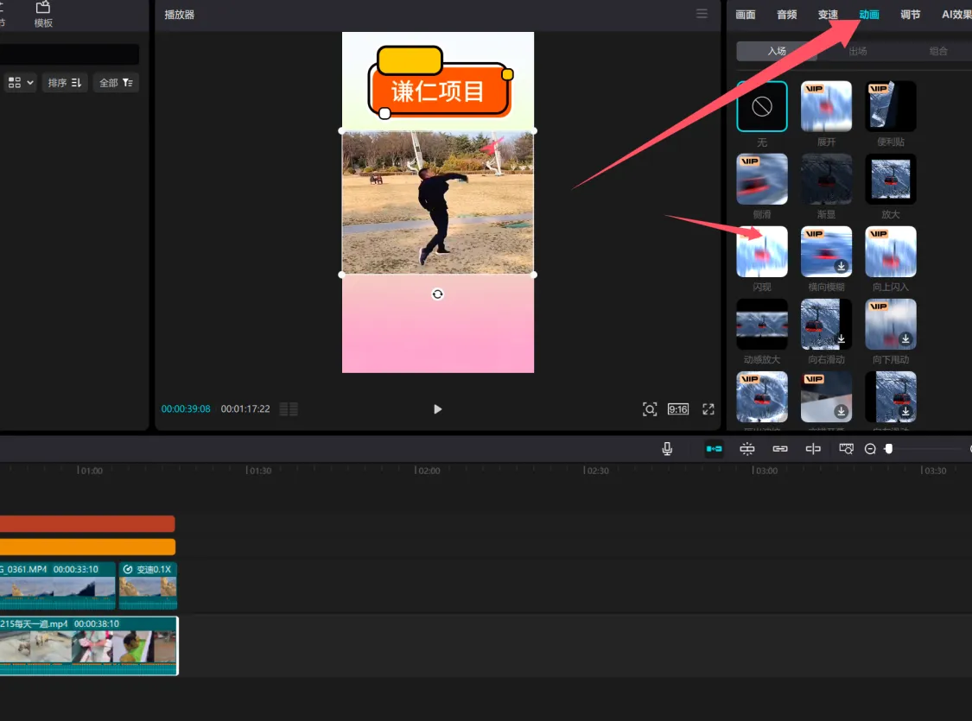Open the grid view mode dropdown

(x=20, y=83)
